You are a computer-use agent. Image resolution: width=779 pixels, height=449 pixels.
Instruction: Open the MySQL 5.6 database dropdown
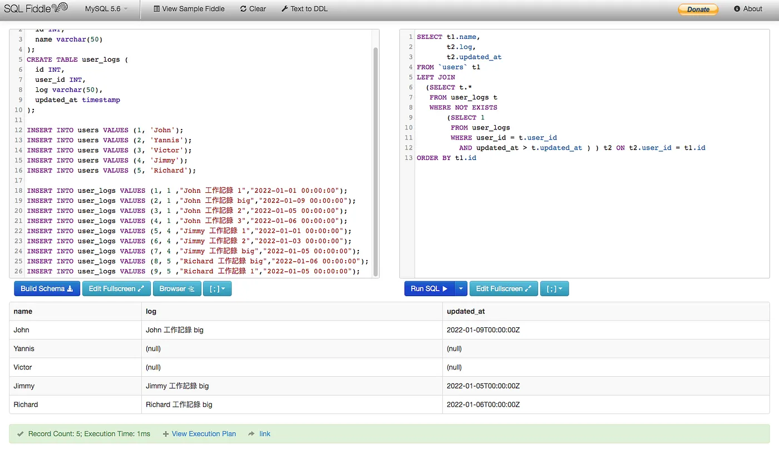coord(106,9)
